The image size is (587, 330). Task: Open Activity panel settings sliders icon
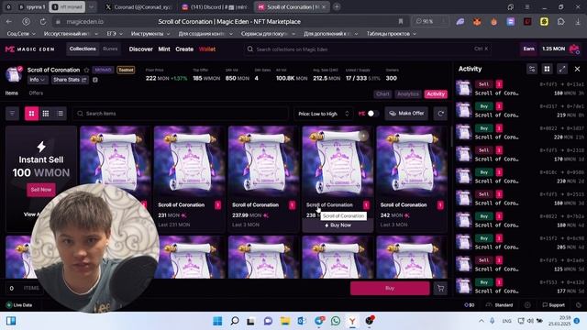pyautogui.click(x=532, y=69)
